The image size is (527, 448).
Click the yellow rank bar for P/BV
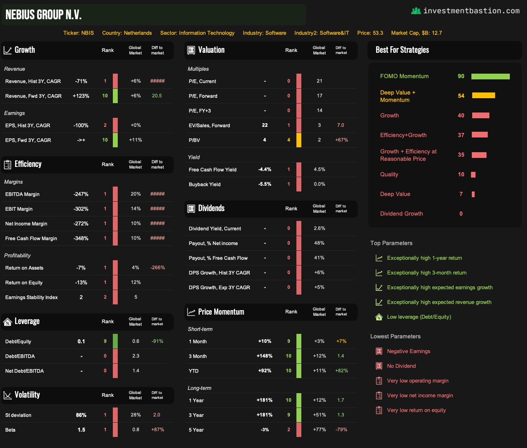tap(299, 140)
